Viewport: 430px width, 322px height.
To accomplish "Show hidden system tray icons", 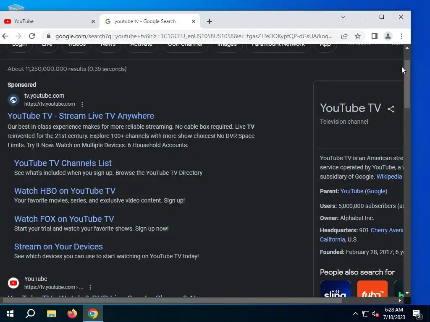I will (x=355, y=314).
